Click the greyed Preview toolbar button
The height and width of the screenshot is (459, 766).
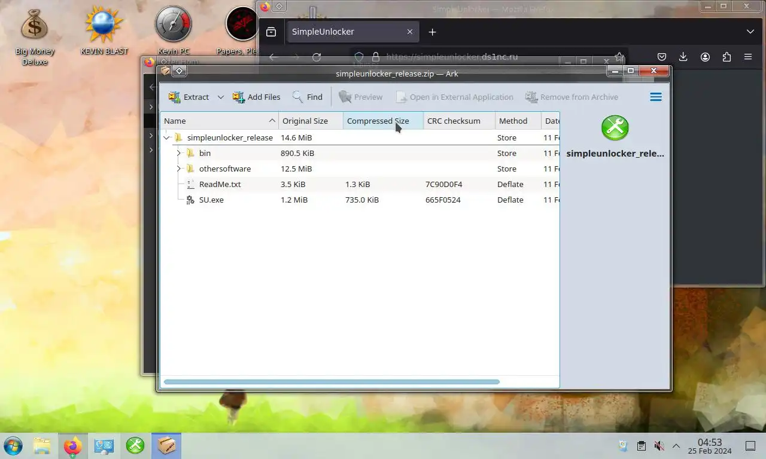360,97
